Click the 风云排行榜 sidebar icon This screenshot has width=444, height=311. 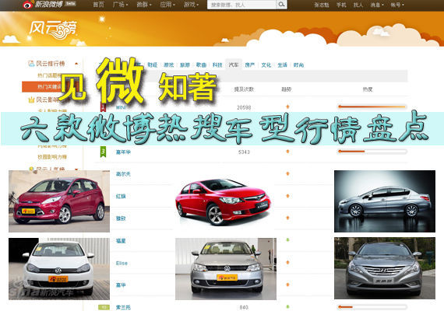[31, 63]
